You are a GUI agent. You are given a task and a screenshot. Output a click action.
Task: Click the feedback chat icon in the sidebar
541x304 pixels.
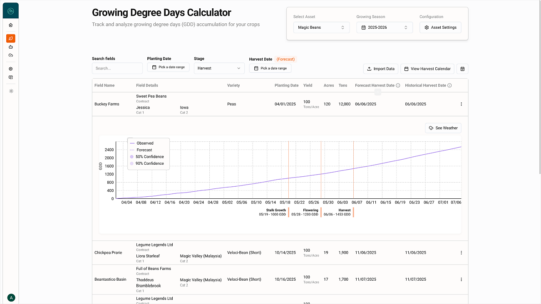(11, 77)
